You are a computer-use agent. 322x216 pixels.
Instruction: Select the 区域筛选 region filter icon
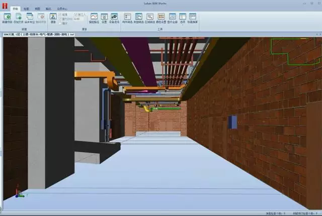[149, 18]
